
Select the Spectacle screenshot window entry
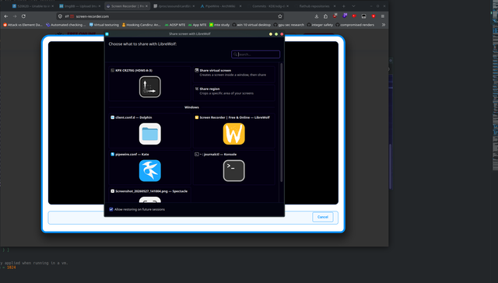(x=150, y=195)
